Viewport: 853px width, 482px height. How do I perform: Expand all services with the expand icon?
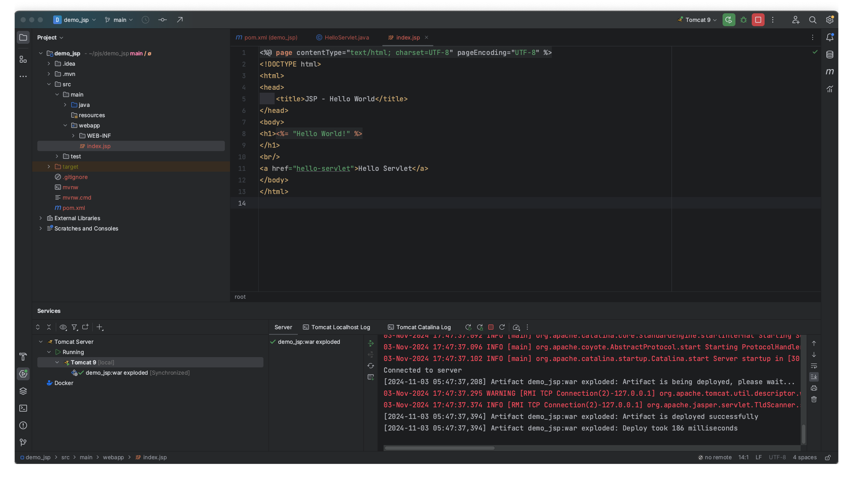coord(38,327)
